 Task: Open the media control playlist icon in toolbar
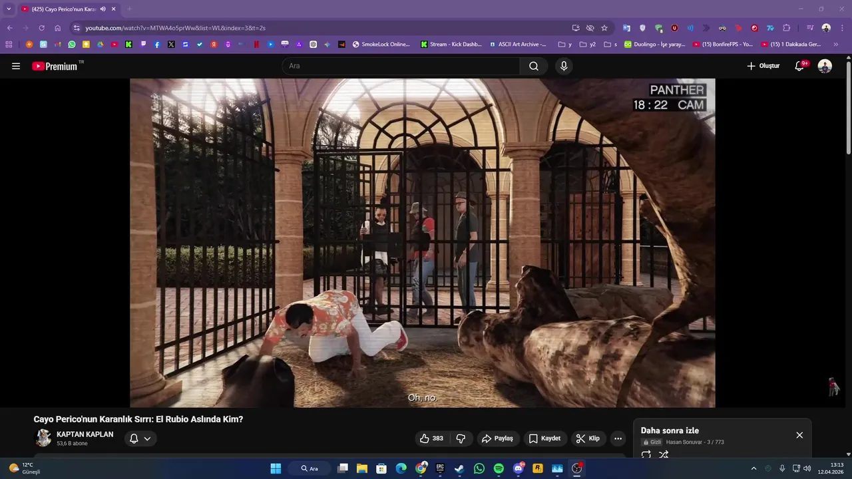point(810,28)
